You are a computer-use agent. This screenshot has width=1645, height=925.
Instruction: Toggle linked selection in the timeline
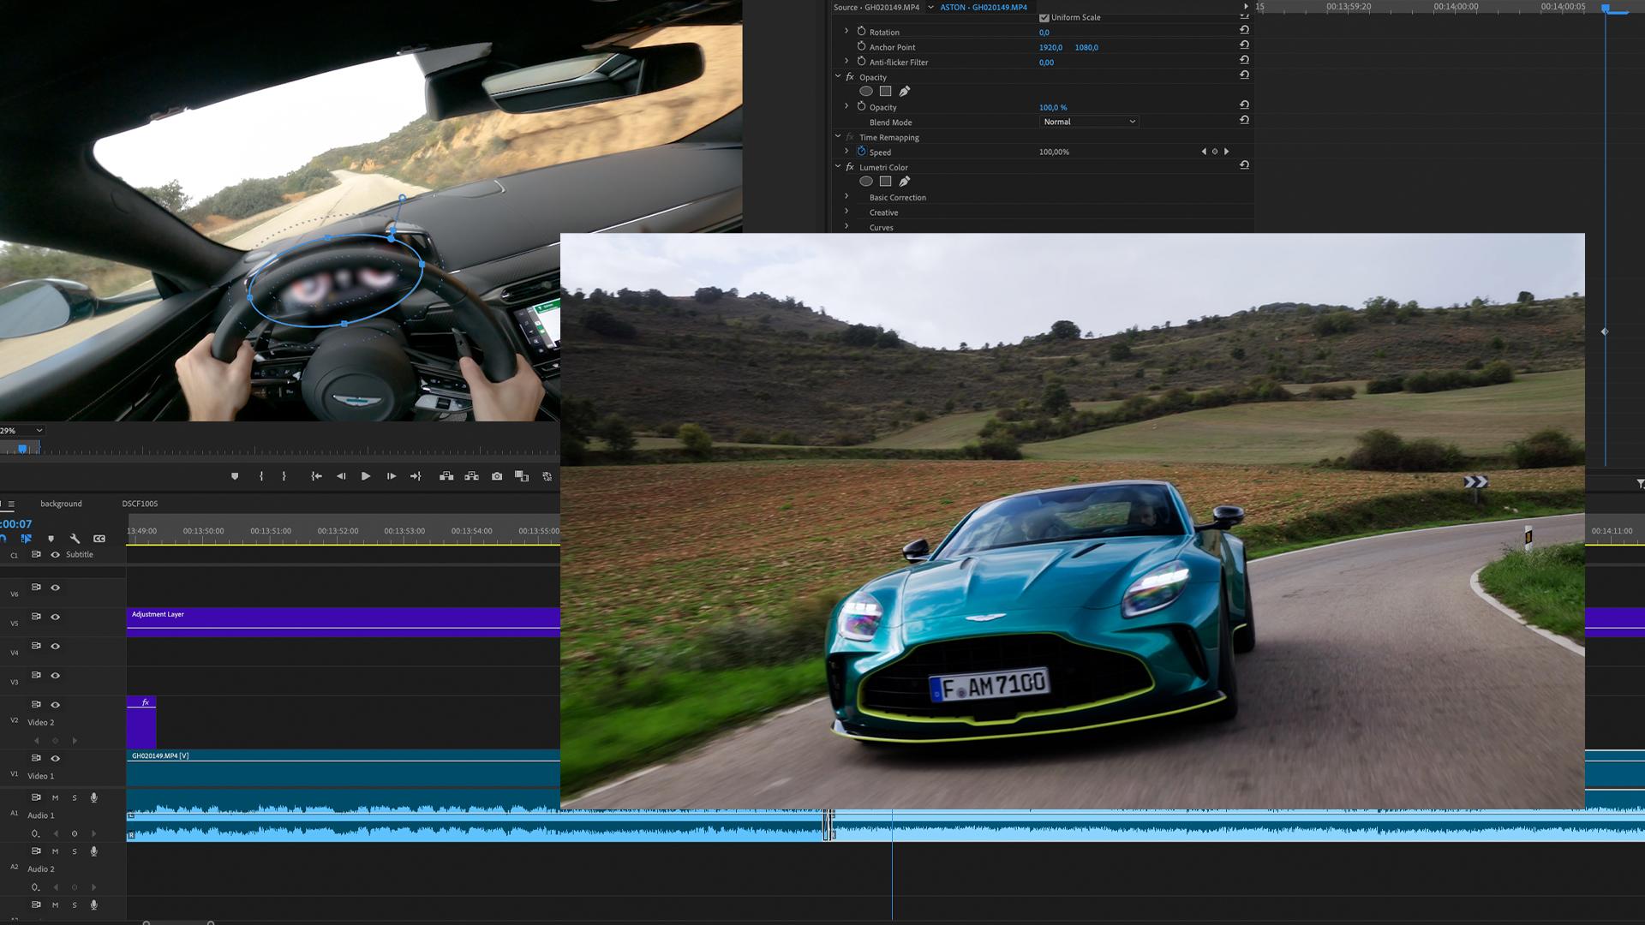pos(27,539)
